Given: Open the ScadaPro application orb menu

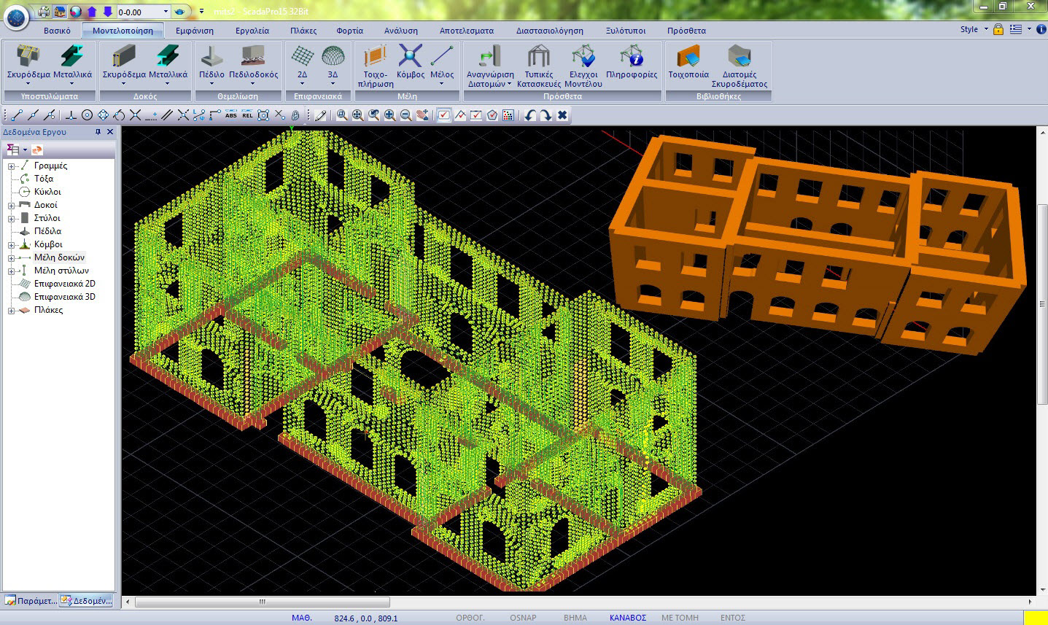Looking at the screenshot, I should [16, 16].
